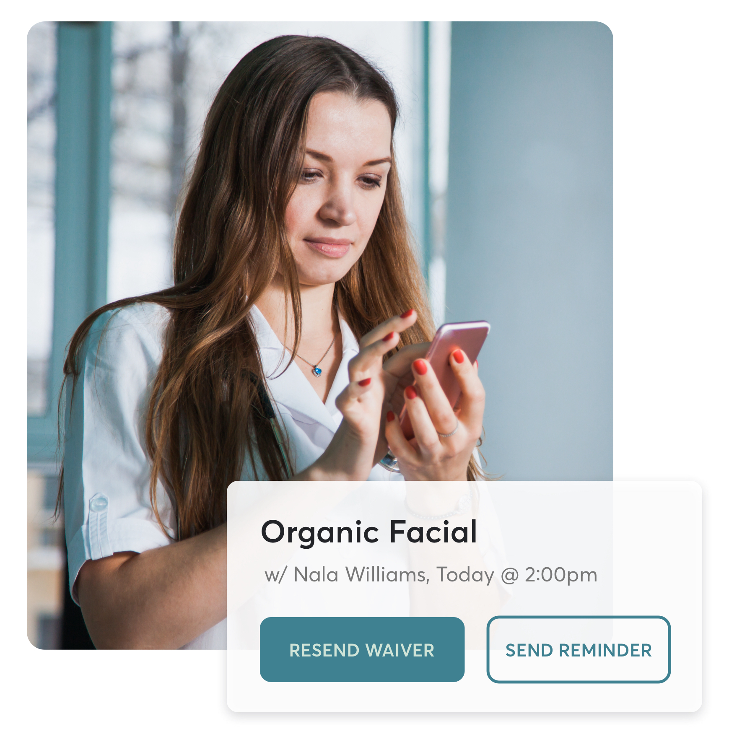Click the "w/" prefix in appointment subtitle
The image size is (729, 729).
point(275,575)
